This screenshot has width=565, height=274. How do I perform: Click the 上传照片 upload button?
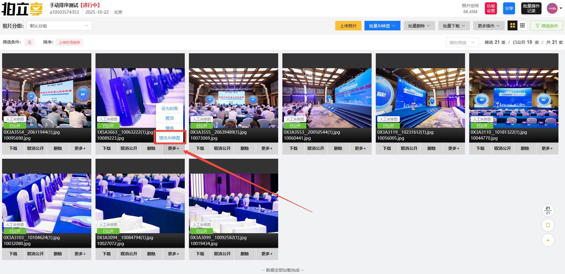click(x=348, y=26)
